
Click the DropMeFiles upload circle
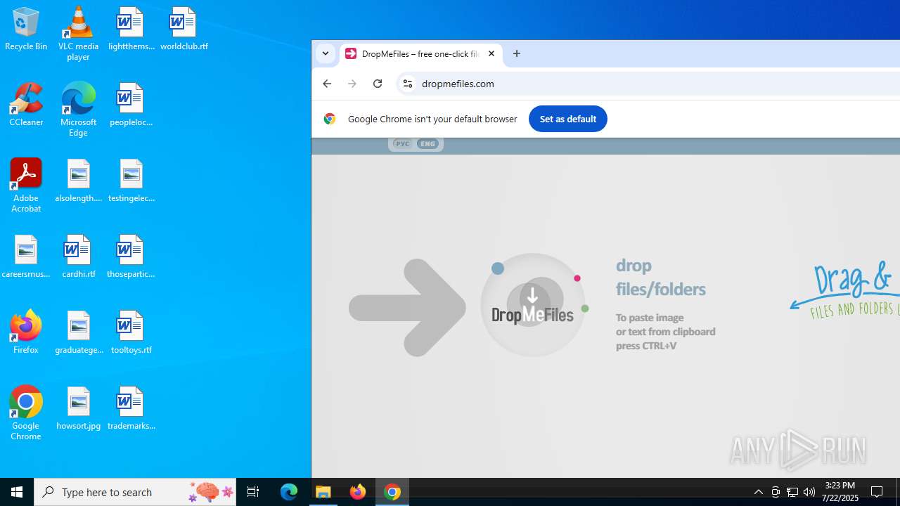coord(533,305)
